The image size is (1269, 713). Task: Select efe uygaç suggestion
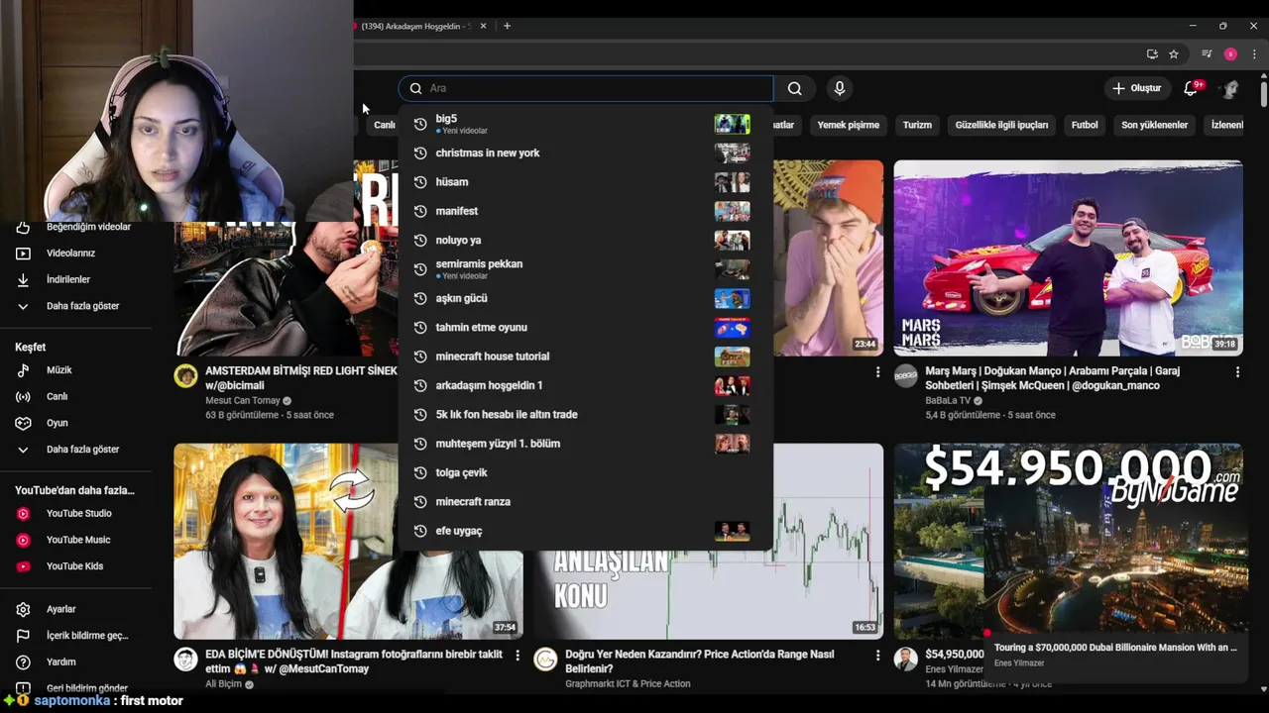click(x=585, y=531)
